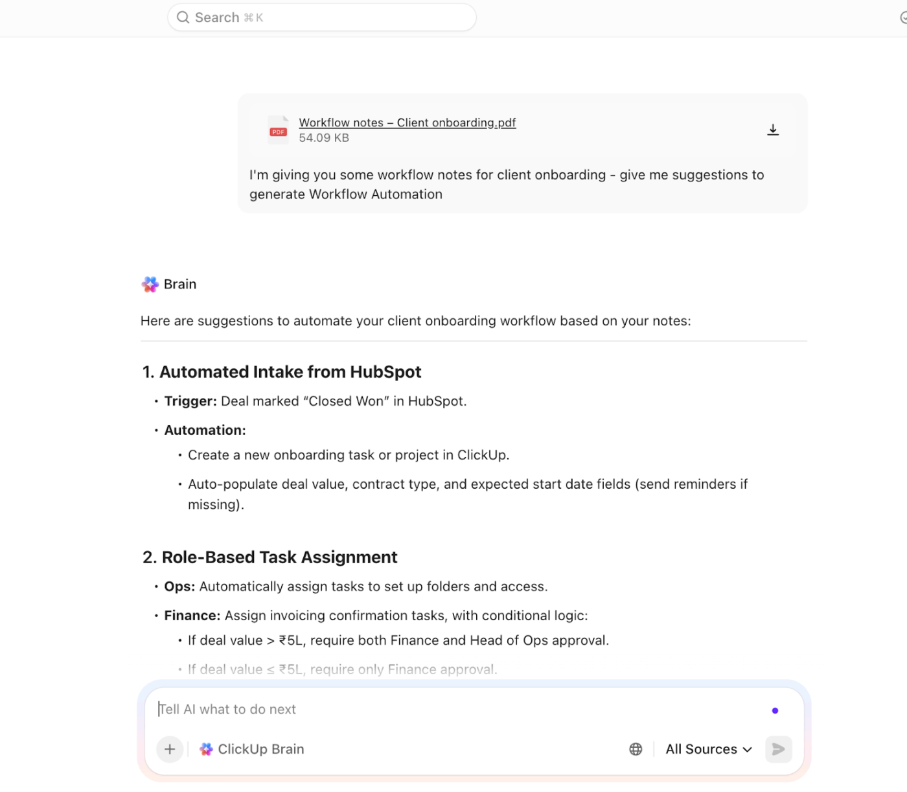
Task: Click the send message arrow icon
Action: [778, 749]
